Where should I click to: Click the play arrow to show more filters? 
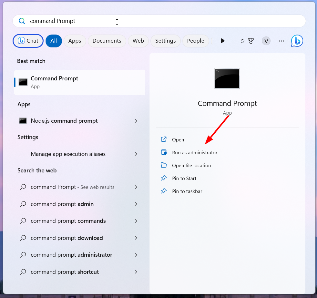[x=223, y=41]
